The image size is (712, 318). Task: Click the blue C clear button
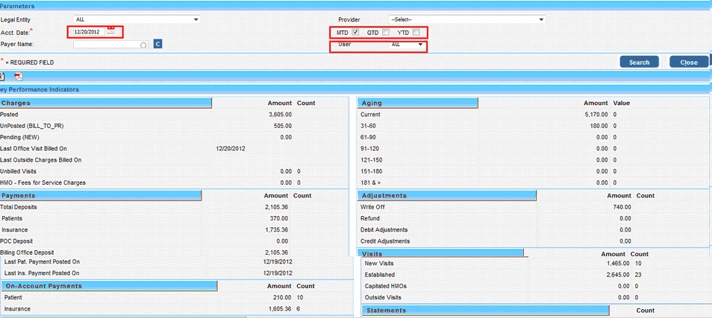pyautogui.click(x=157, y=44)
